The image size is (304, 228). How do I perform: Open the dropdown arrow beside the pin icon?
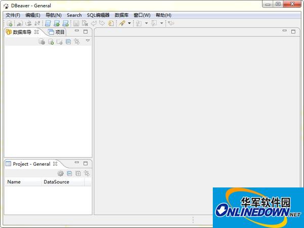click(129, 23)
